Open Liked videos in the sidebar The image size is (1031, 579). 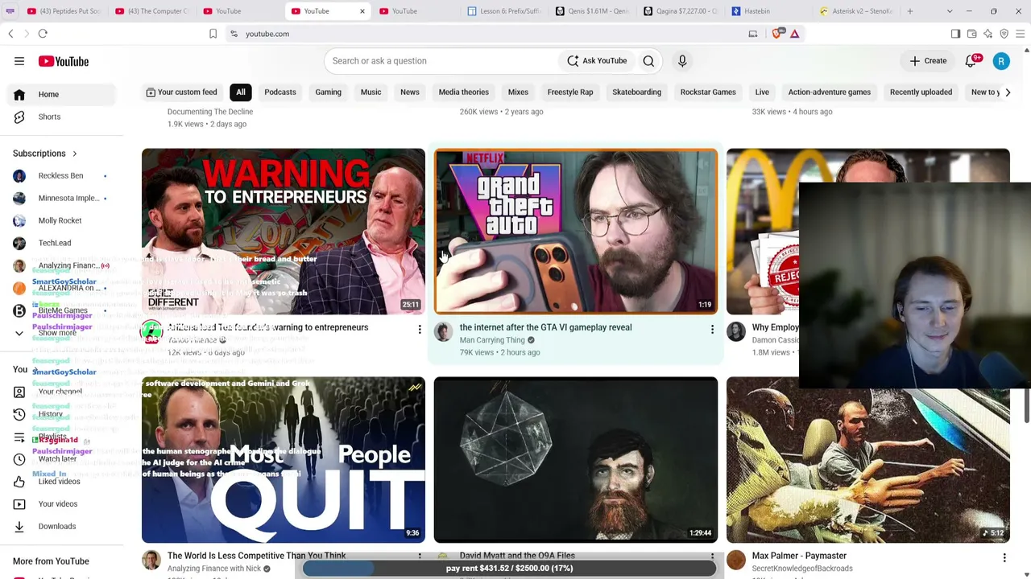[x=58, y=482]
